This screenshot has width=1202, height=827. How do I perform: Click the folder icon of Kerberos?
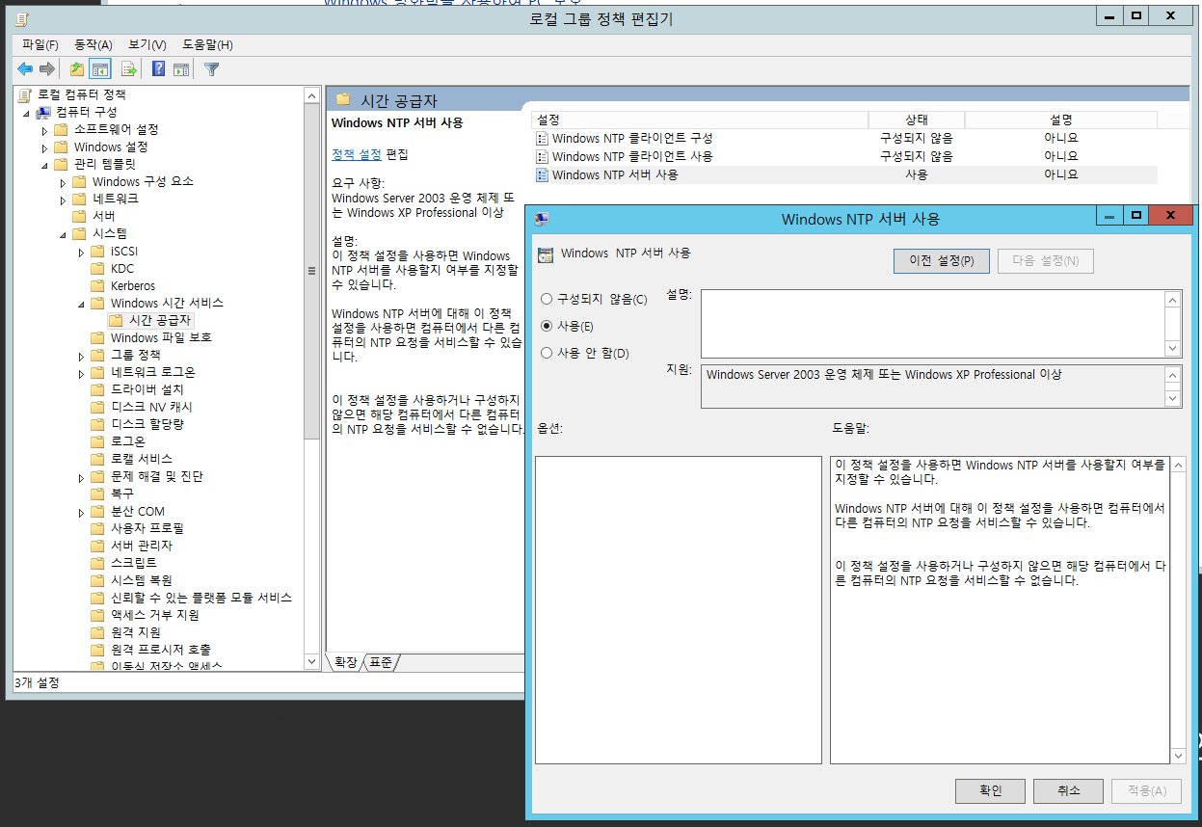97,285
